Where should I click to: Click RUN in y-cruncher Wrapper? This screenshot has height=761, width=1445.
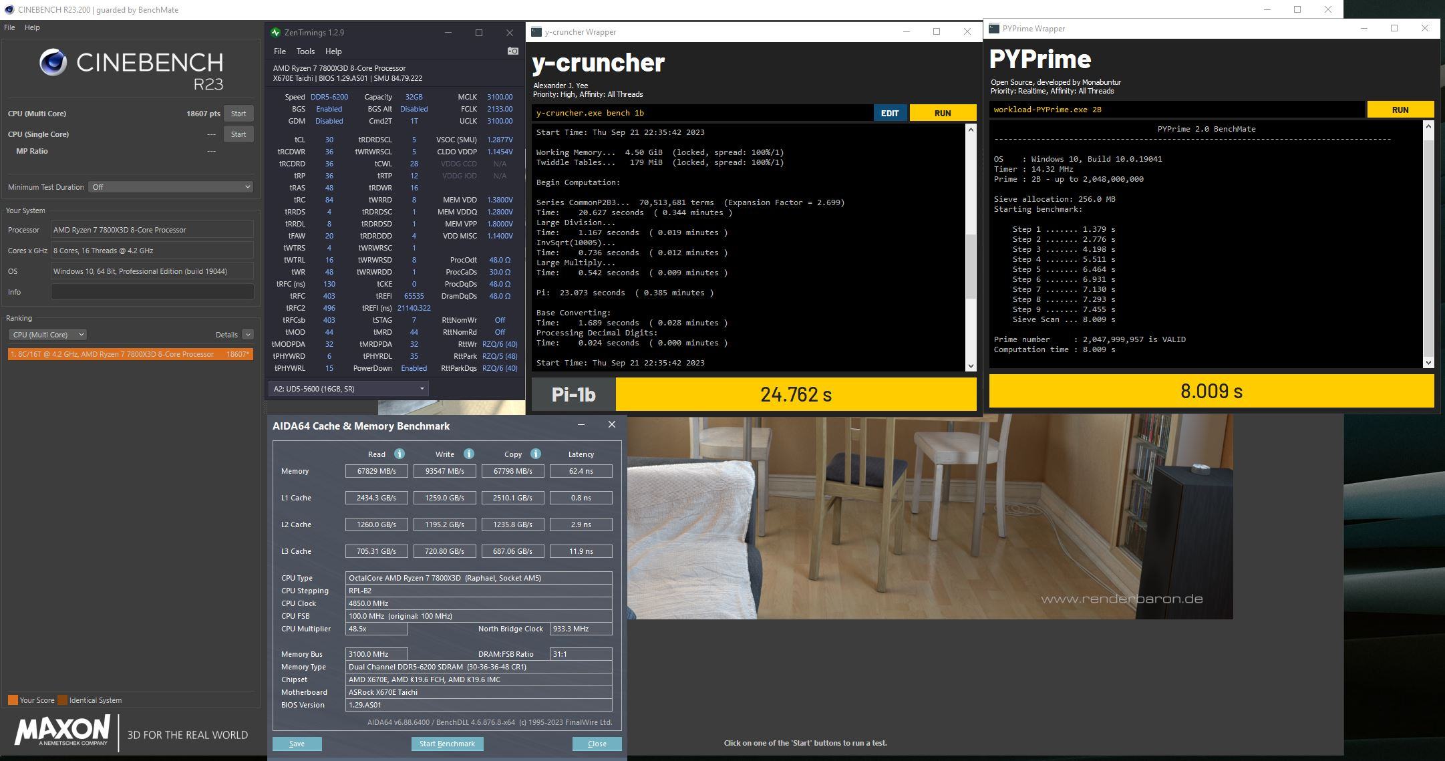coord(943,113)
